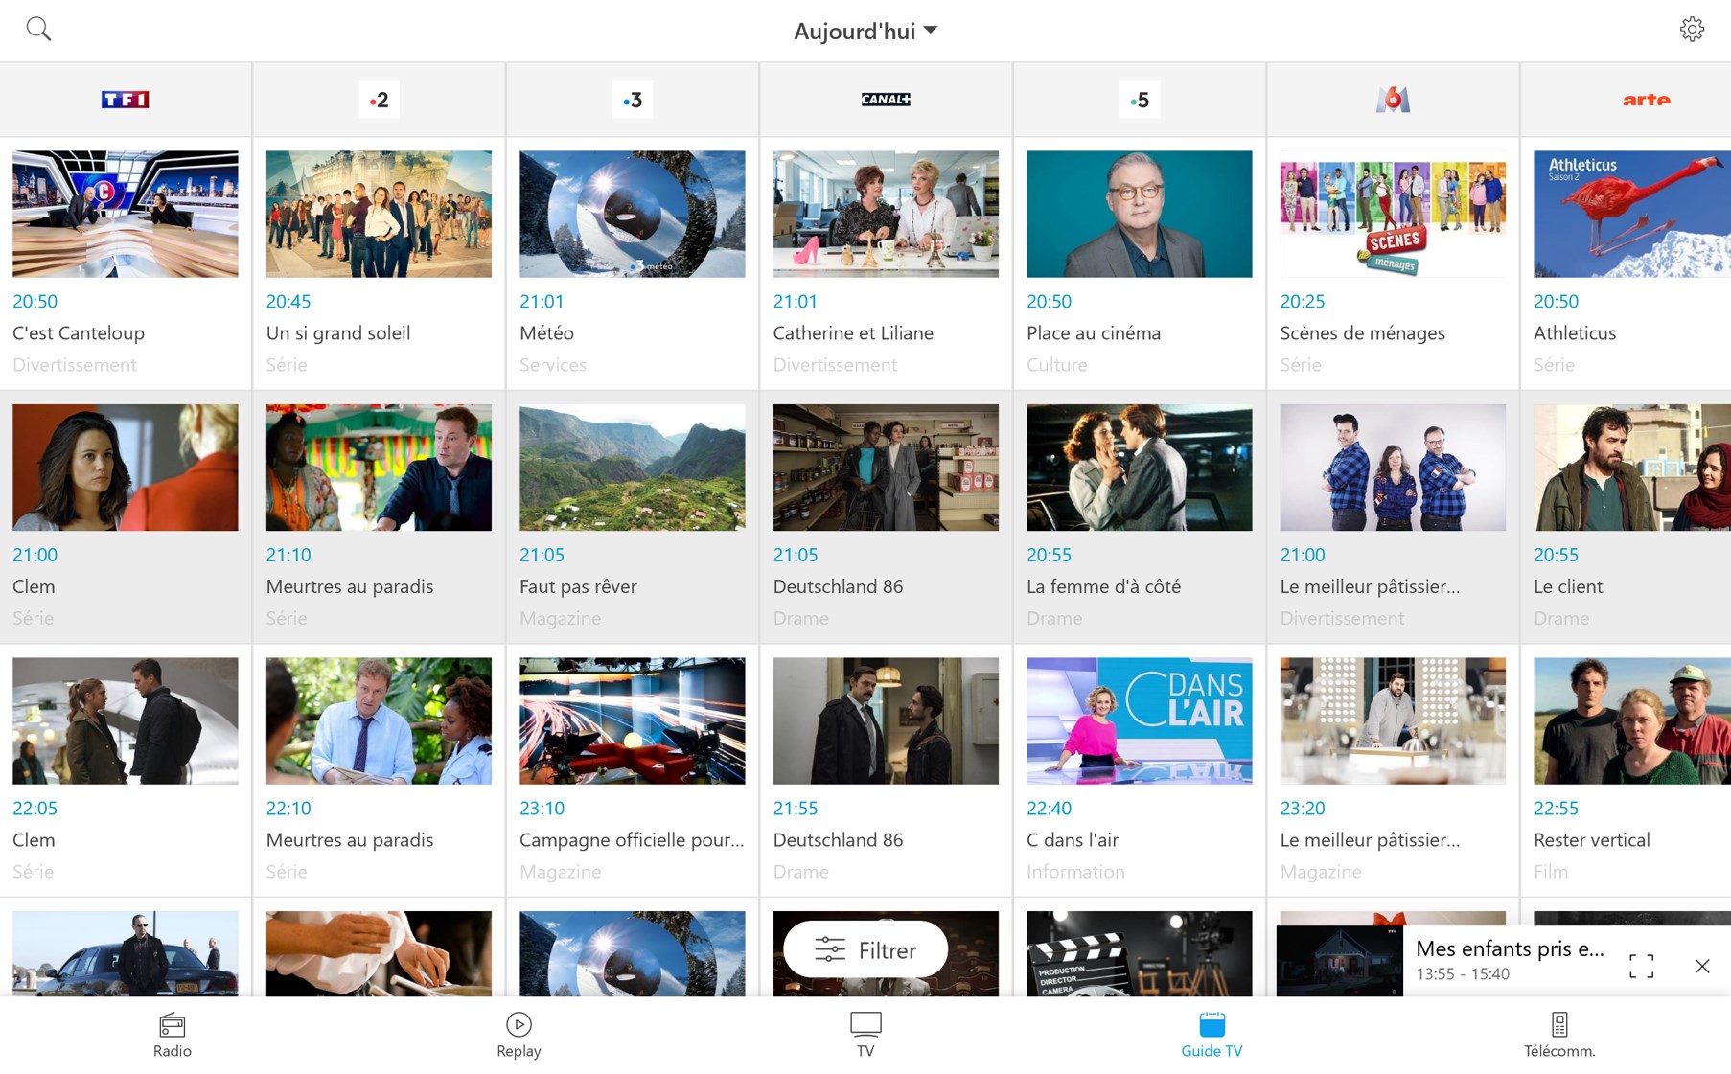Open Athleticus program thumbnail
This screenshot has height=1074, width=1731.
pos(1632,214)
